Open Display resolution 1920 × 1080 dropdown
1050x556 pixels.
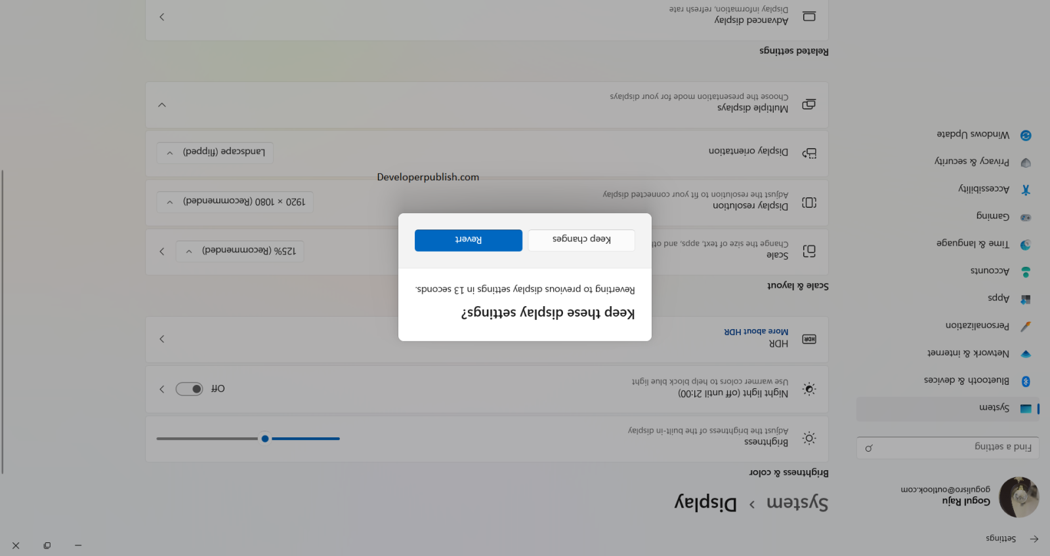pyautogui.click(x=235, y=202)
